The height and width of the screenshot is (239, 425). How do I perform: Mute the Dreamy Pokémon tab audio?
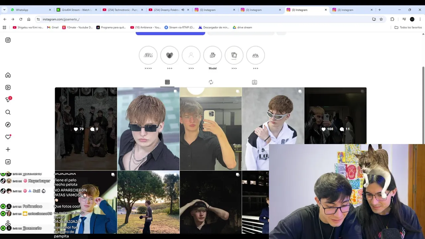click(x=183, y=10)
